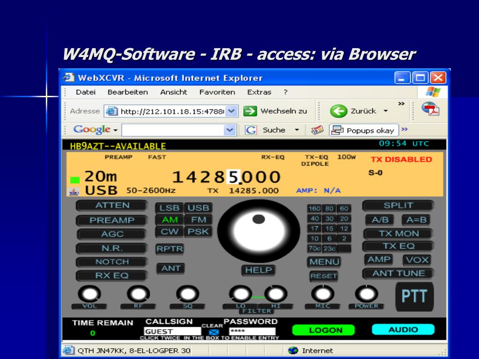Toggle SPLIT operation
The image size is (479, 359).
(399, 206)
